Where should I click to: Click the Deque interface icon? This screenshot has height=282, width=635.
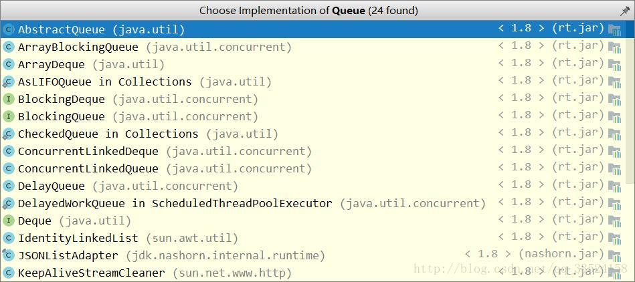[8, 221]
